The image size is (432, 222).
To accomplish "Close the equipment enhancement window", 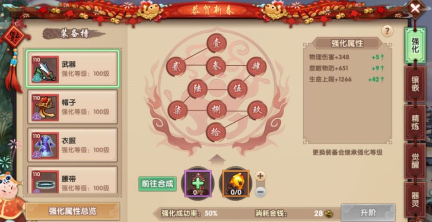I will click(x=415, y=9).
